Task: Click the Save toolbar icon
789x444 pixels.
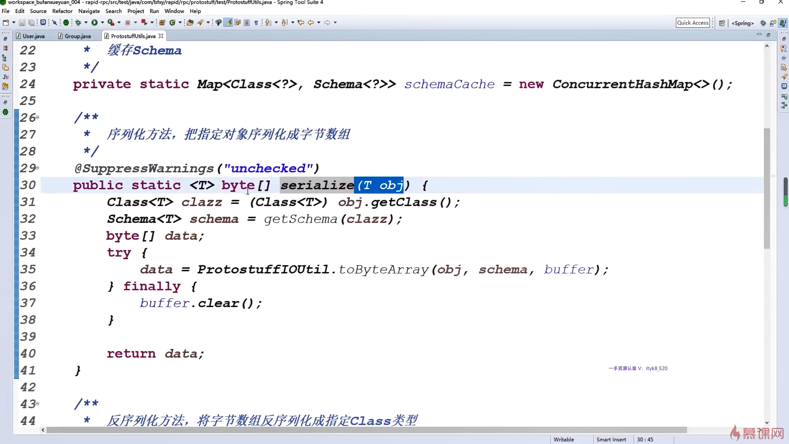Action: (22, 23)
